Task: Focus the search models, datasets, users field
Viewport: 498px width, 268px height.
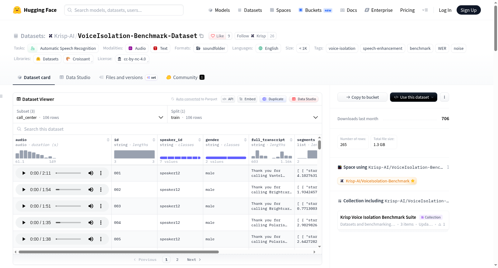Action: point(124,10)
